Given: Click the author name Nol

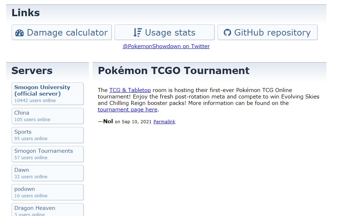Looking at the screenshot, I should 108,121.
